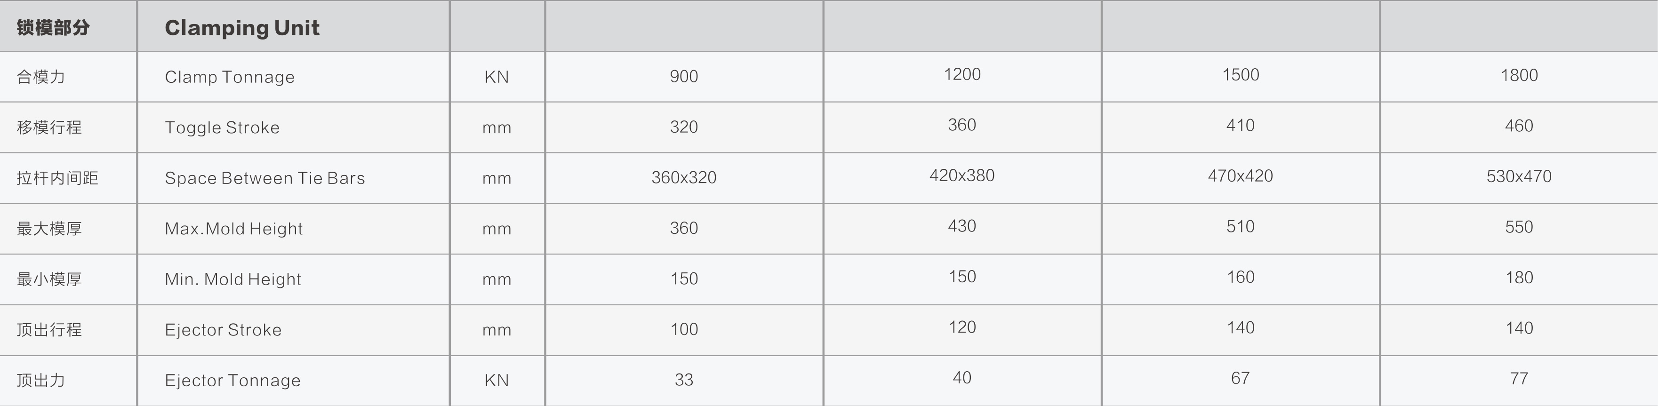This screenshot has width=1658, height=406.
Task: Select the Max.Mold Height label
Action: pos(233,229)
